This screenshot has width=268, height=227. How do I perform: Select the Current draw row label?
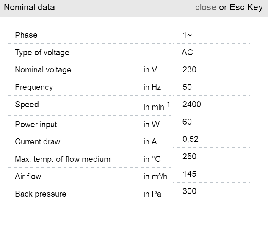click(38, 142)
